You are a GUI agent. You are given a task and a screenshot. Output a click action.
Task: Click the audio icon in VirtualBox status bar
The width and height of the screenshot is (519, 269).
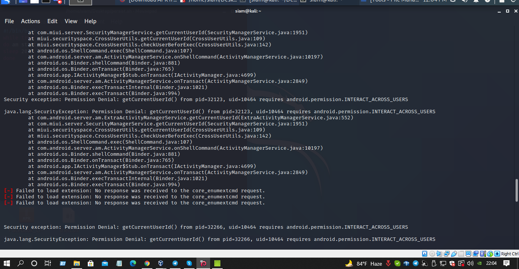coord(439,253)
